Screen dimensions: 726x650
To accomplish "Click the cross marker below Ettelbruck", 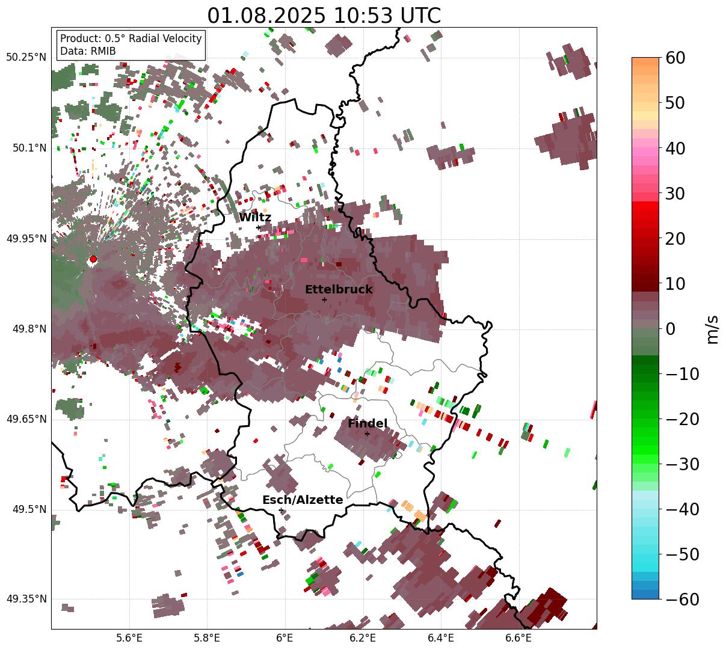I will point(324,299).
